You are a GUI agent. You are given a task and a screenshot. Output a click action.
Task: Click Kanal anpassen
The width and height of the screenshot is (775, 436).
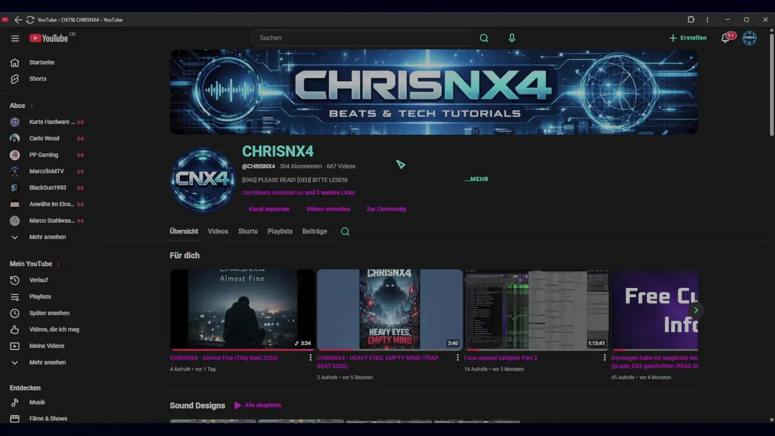pyautogui.click(x=269, y=209)
